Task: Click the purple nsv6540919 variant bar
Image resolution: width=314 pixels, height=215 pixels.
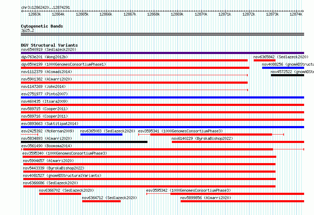Action: click(x=162, y=53)
